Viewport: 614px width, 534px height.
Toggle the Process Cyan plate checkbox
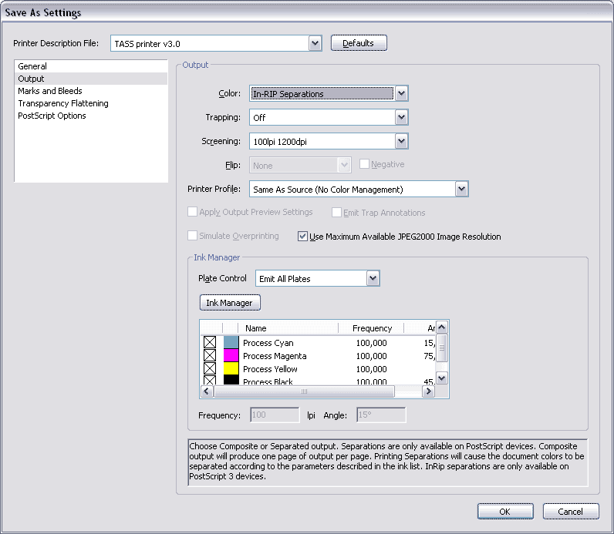pyautogui.click(x=210, y=342)
